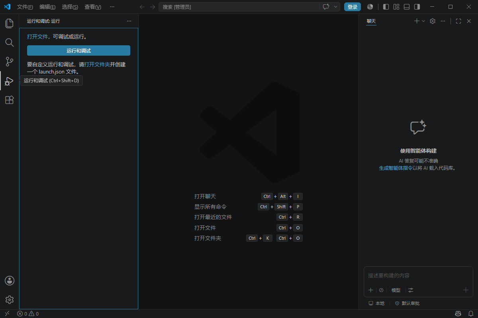The height and width of the screenshot is (318, 478).
Task: Toggle the bottom panel
Action: point(407,7)
